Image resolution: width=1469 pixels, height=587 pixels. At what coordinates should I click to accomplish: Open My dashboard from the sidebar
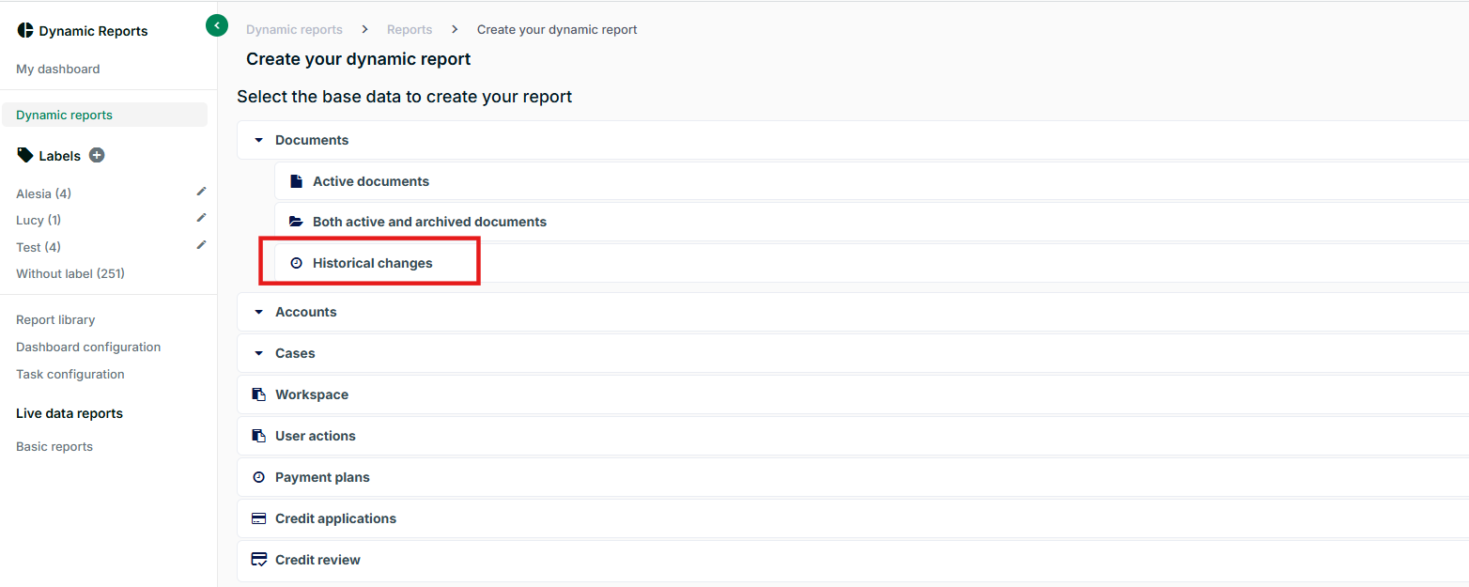coord(57,69)
